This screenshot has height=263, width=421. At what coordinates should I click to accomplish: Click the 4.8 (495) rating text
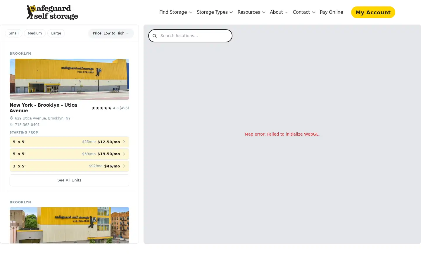pos(121,108)
